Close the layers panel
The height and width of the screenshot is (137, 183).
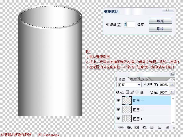172,74
